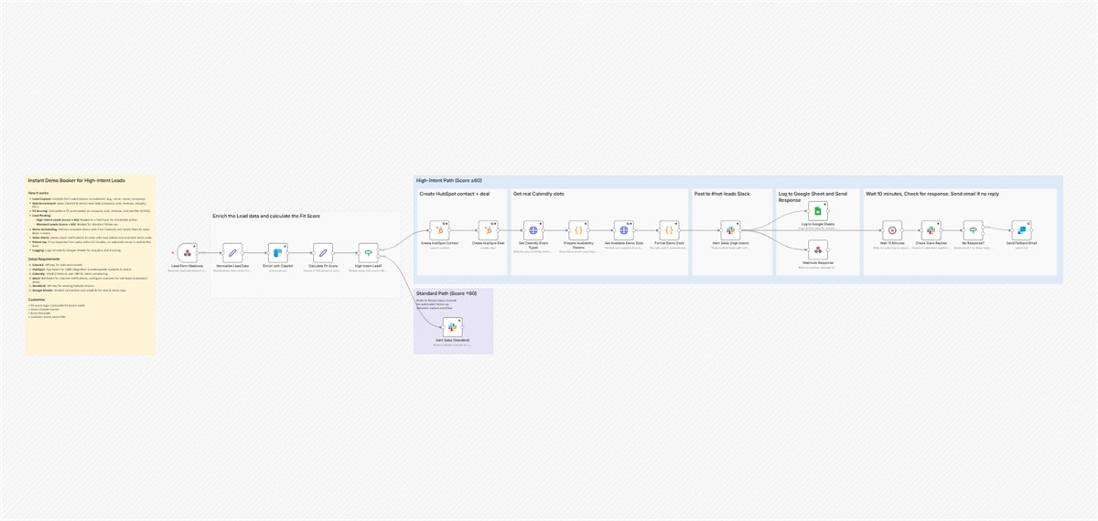Select the Enrich with Clearbit node
The image size is (1098, 521).
point(277,251)
